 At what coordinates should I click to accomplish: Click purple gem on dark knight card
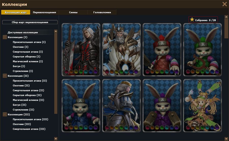[x=95, y=72]
